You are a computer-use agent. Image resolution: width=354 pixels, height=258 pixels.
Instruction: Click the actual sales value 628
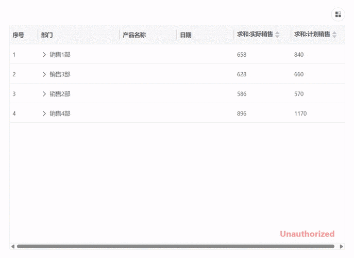(242, 74)
